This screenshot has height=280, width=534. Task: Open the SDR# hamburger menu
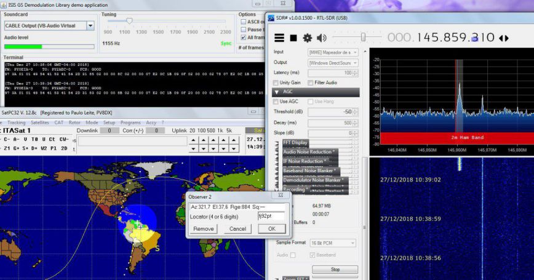click(x=279, y=38)
